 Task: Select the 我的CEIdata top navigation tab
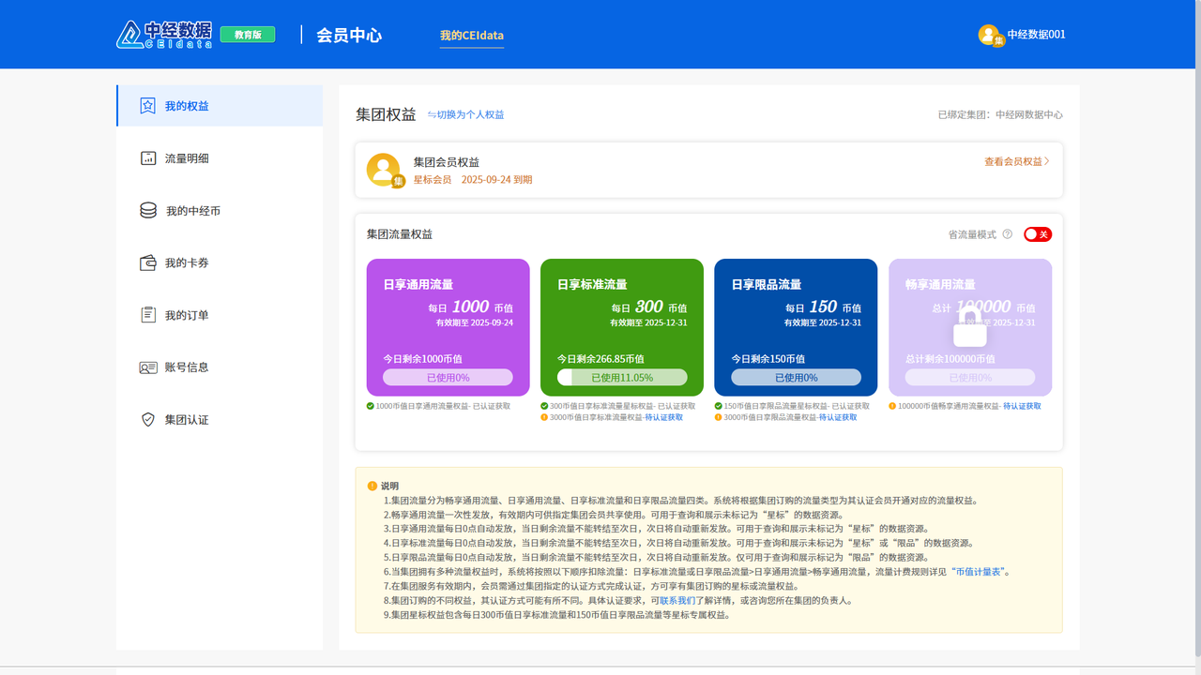[x=472, y=36]
